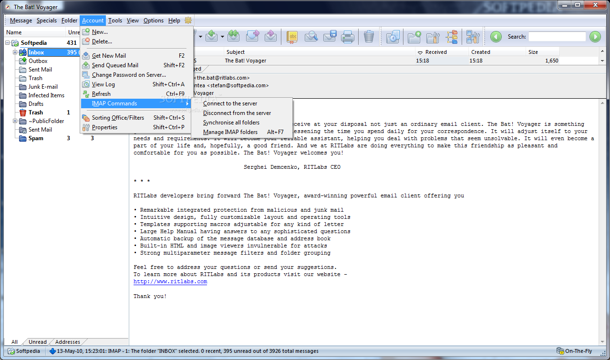610x360 pixels.
Task: Open the Folder menu
Action: (69, 21)
